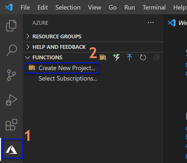Open the Help menu

(x=180, y=7)
